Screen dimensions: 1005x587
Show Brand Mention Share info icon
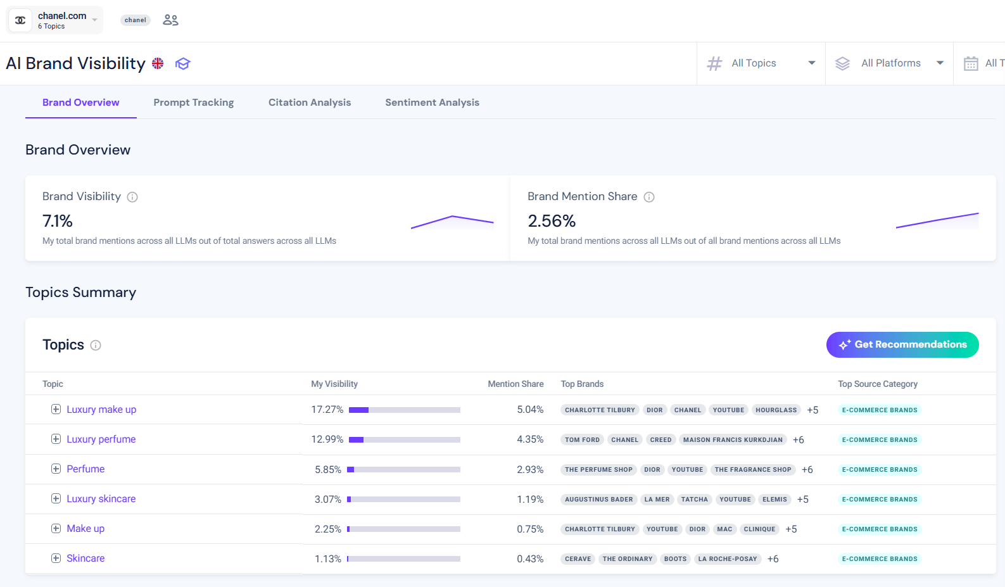click(649, 197)
